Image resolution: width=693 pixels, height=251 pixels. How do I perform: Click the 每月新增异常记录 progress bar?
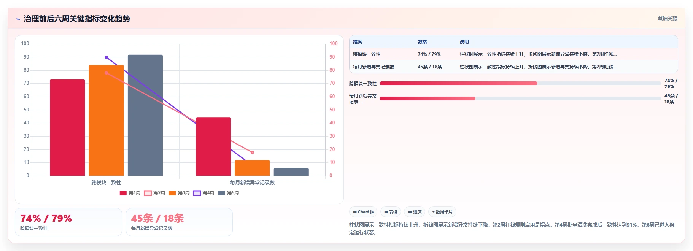point(520,98)
